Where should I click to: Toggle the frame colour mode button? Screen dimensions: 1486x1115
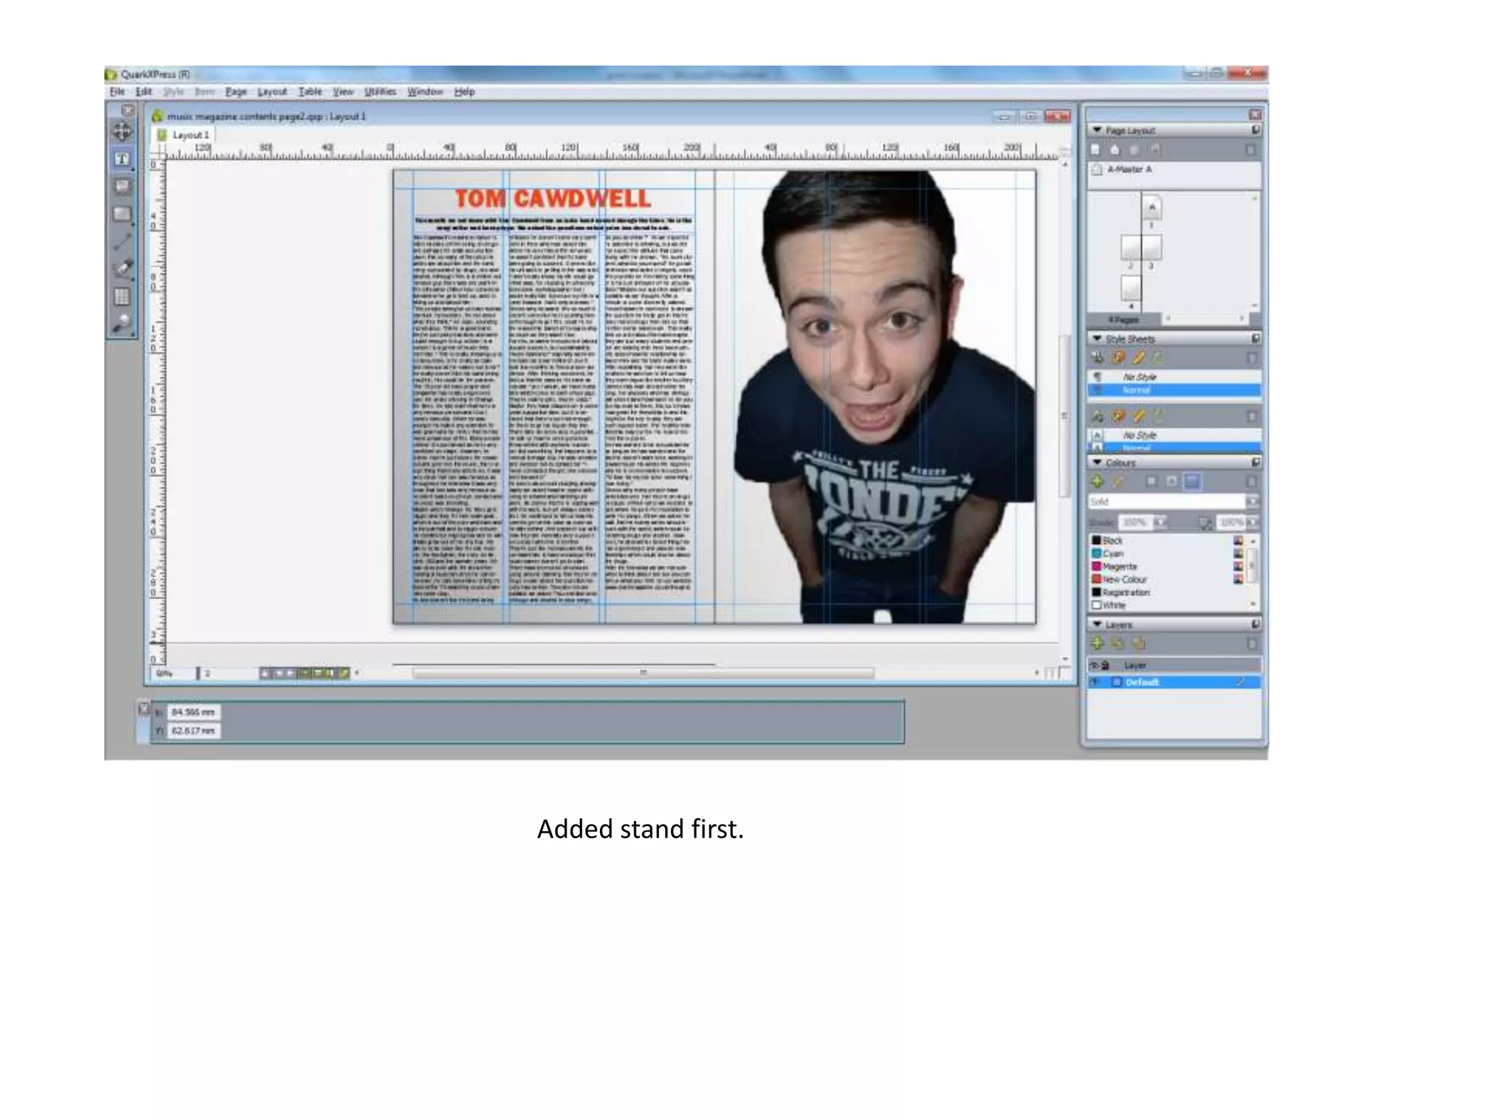1152,481
